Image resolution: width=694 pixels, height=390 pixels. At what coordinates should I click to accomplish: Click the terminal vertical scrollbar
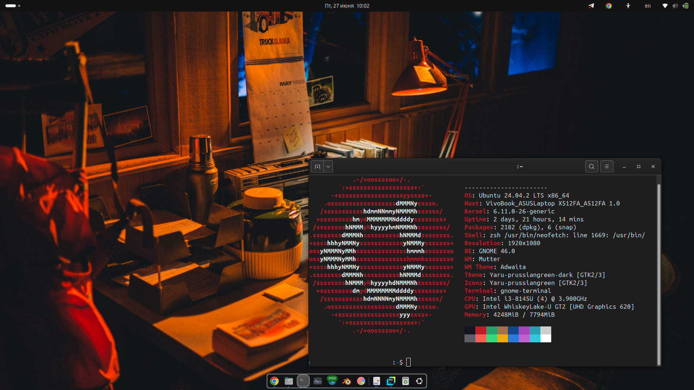point(659,274)
